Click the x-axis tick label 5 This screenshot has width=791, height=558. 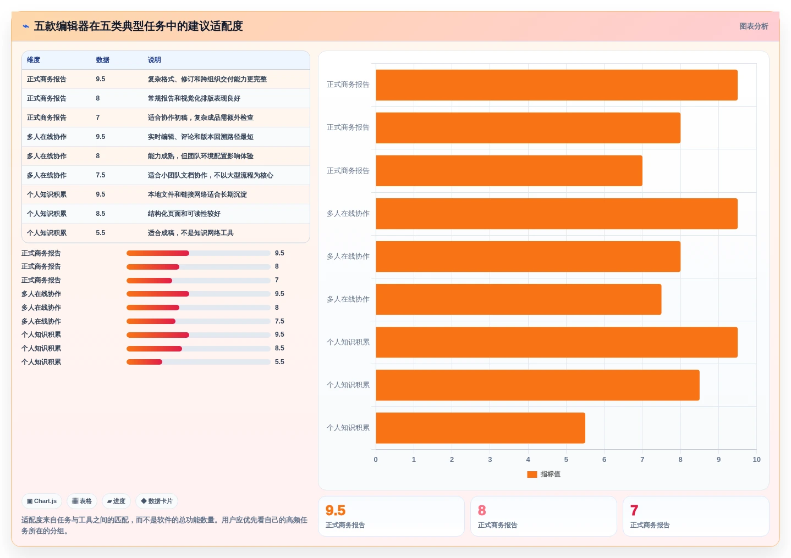pos(566,460)
